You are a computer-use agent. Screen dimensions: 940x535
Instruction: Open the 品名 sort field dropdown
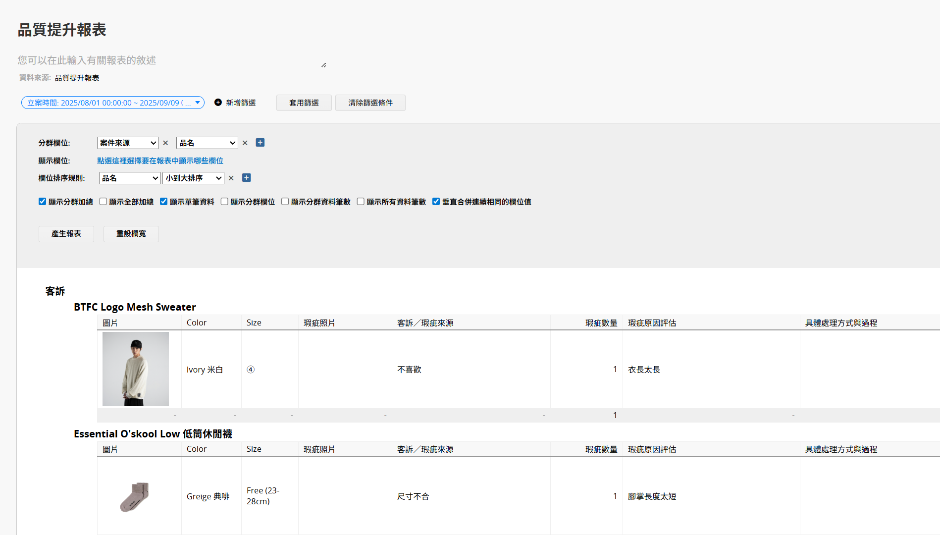tap(130, 178)
